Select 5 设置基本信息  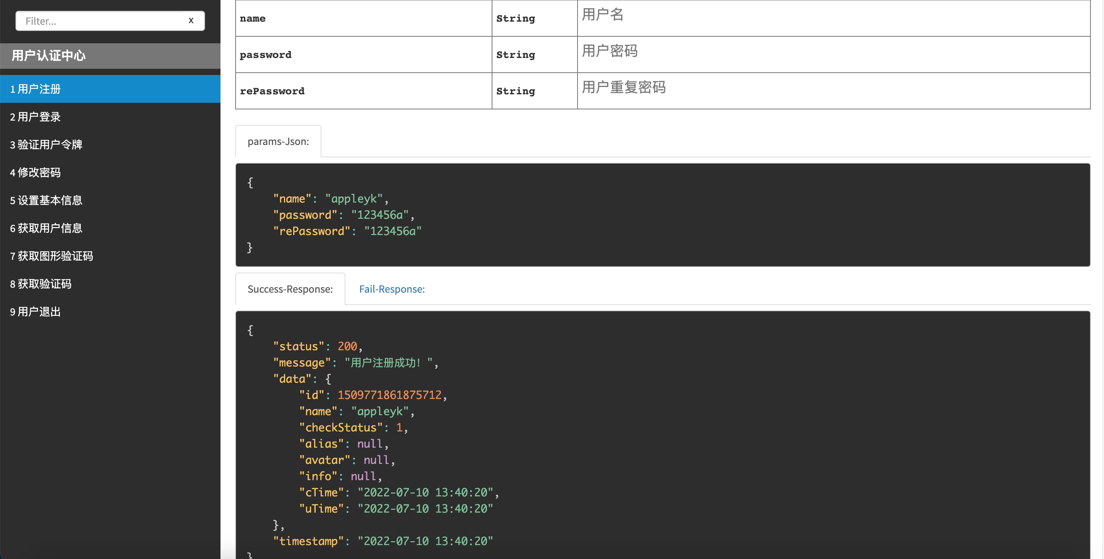[110, 201]
